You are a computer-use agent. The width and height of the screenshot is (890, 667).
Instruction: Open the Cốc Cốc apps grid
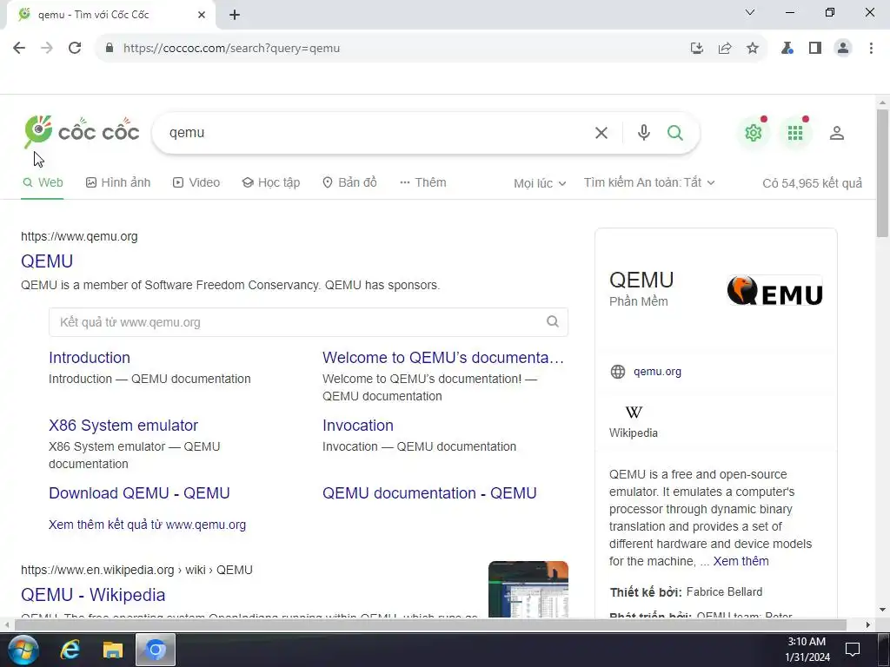[795, 133]
